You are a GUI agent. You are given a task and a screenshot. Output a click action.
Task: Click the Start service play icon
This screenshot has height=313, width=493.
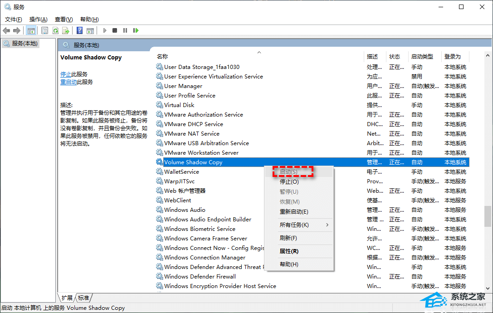click(x=105, y=30)
